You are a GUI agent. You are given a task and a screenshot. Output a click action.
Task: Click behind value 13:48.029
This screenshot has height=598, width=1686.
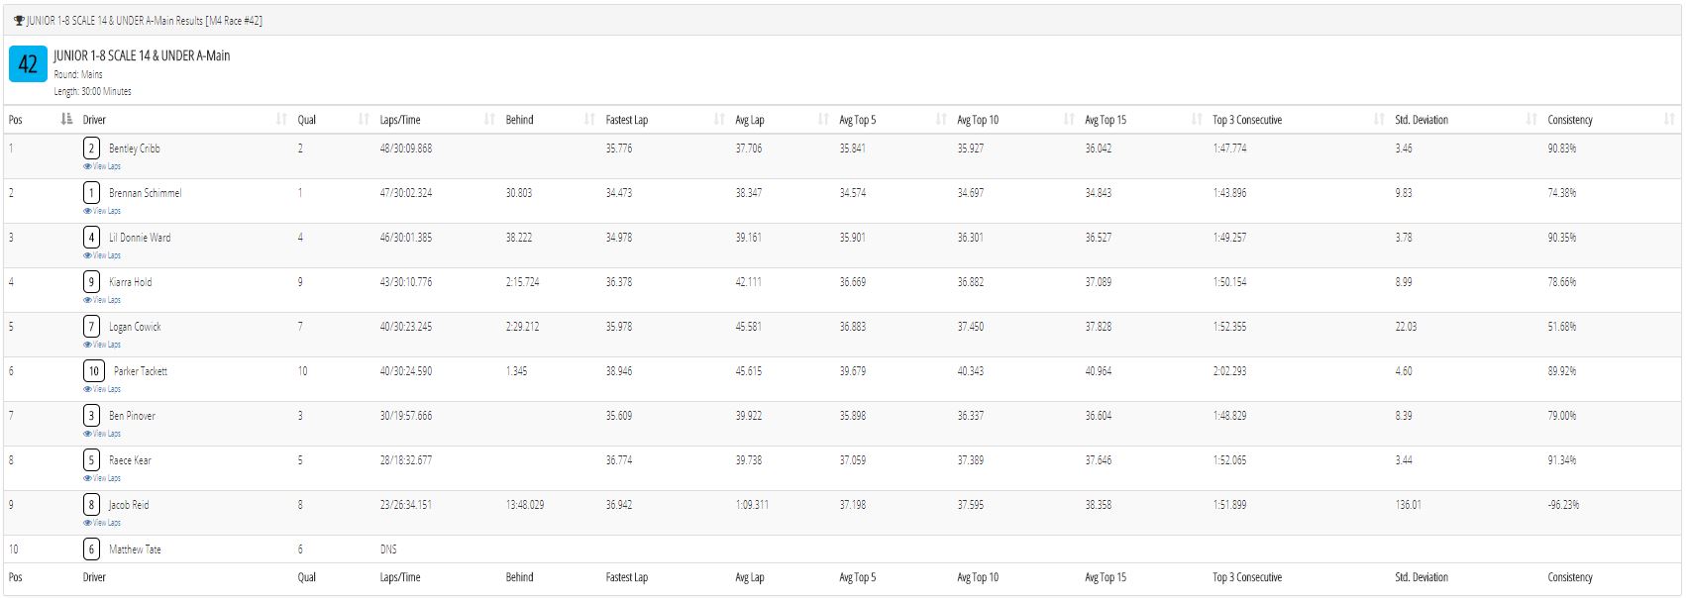pyautogui.click(x=525, y=505)
